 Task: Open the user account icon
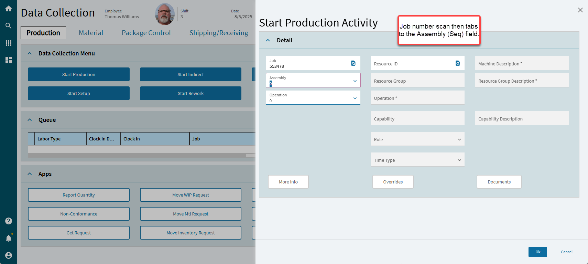click(9, 255)
